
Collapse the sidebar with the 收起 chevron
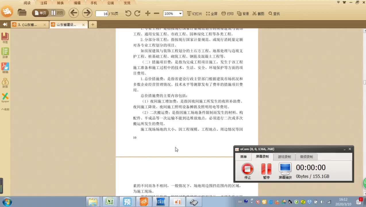click(x=5, y=109)
